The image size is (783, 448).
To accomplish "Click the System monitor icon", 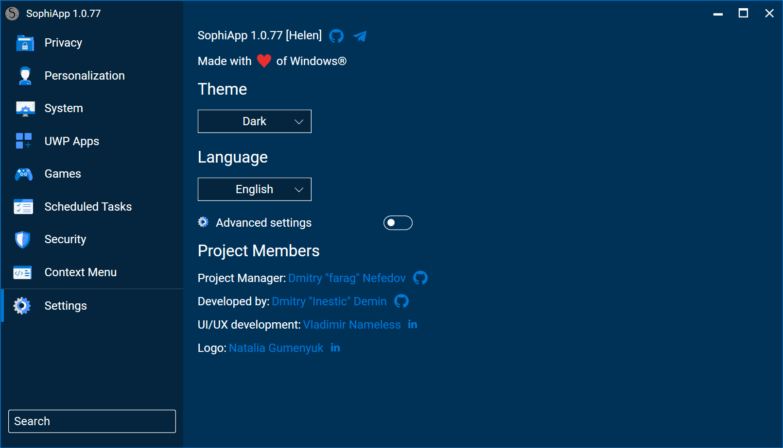I will 25,108.
